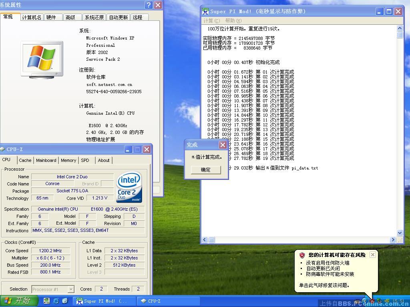Click the 确定 button in completion dialog
Screen dimensions: 410x307
[x=205, y=169]
